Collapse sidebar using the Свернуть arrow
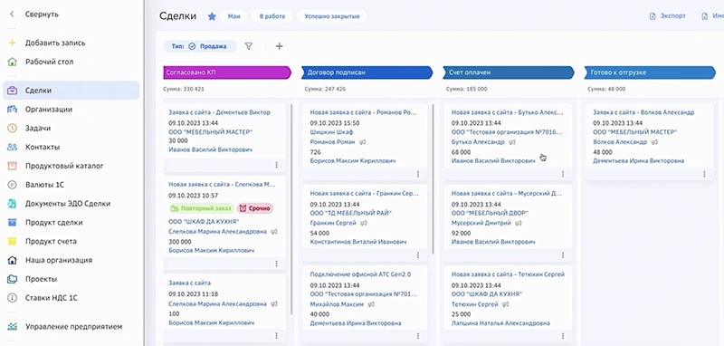Screen dimensions: 724x346 pos(12,14)
